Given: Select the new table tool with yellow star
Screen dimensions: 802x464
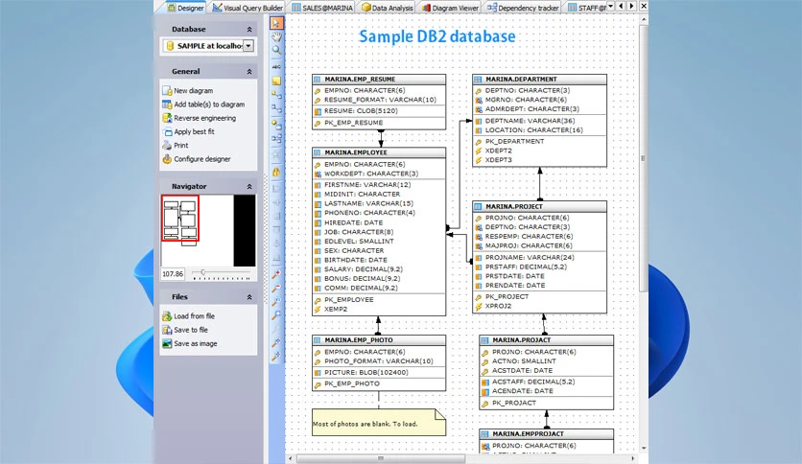Looking at the screenshot, I should (x=276, y=125).
